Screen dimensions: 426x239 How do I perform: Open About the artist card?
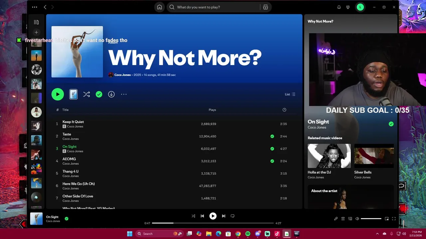click(x=351, y=197)
